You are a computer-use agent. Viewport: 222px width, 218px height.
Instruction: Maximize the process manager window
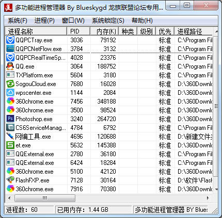tap(187, 6)
